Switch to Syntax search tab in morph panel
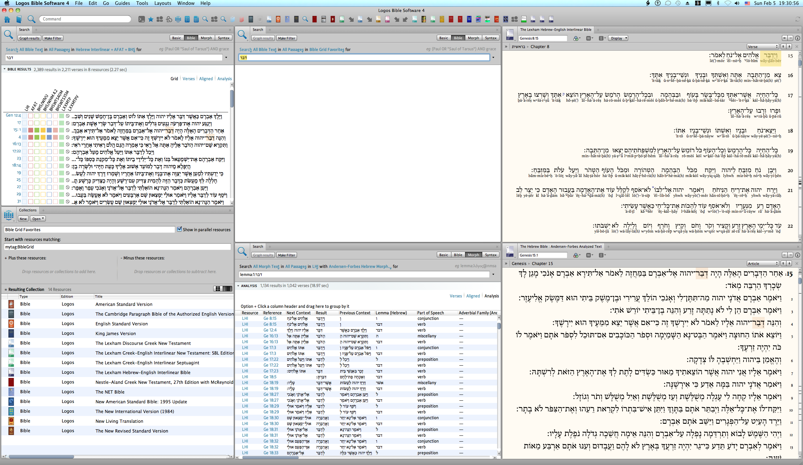 490,255
